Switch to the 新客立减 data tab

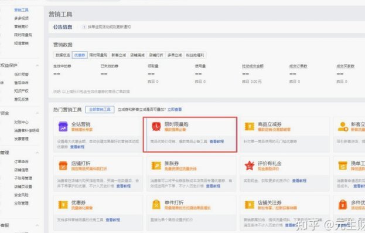point(118,55)
